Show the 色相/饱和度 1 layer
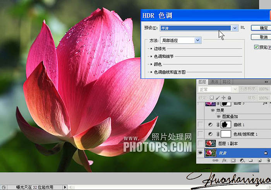This screenshot has height=190, width=271. tap(201, 134)
